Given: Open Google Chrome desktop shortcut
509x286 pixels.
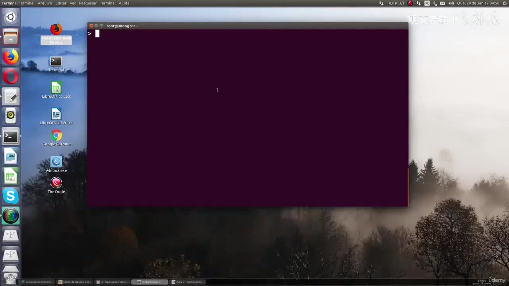Looking at the screenshot, I should coord(56,138).
